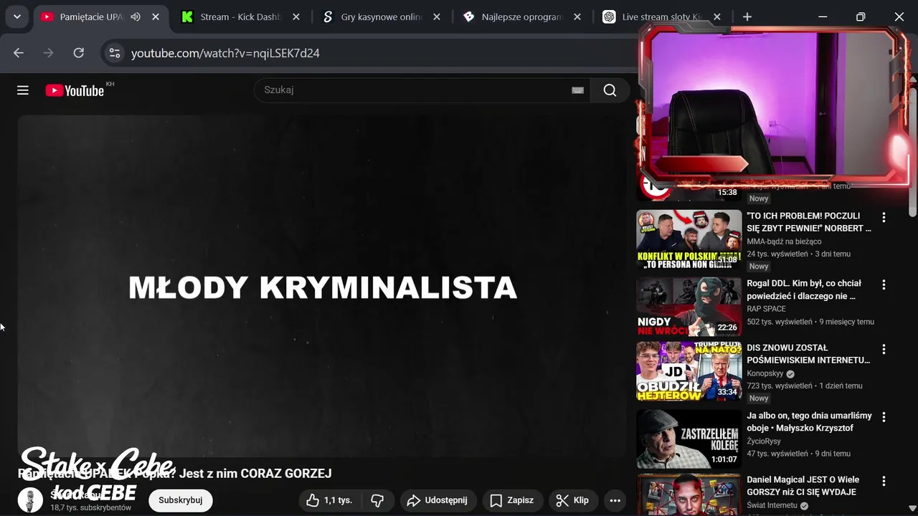Click the video player showing MŁODY KRYMINALISTA
The height and width of the screenshot is (516, 918).
click(x=322, y=287)
